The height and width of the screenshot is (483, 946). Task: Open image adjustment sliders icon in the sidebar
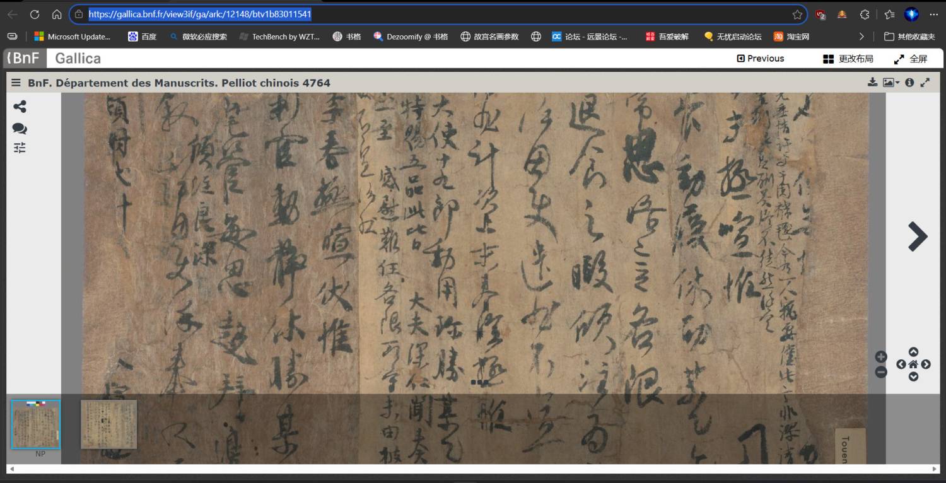pyautogui.click(x=20, y=148)
